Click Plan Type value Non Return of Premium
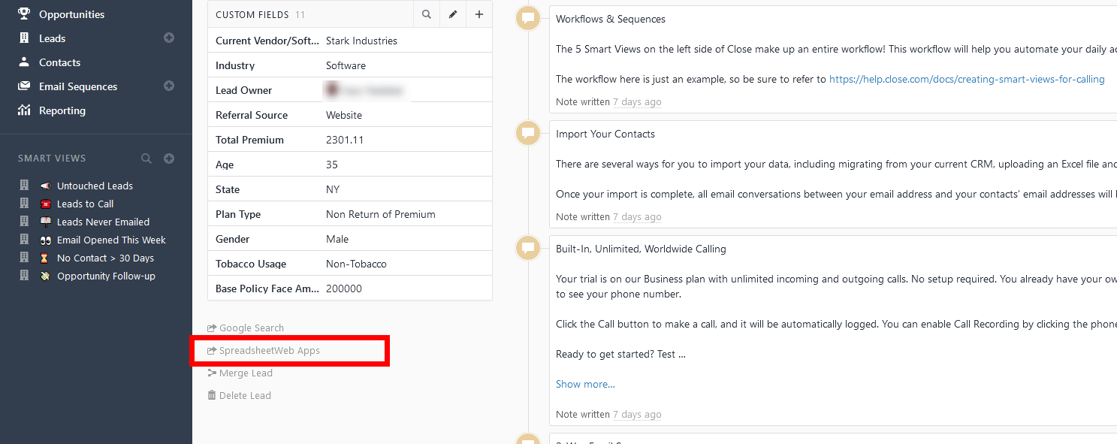The width and height of the screenshot is (1117, 444). click(x=381, y=214)
